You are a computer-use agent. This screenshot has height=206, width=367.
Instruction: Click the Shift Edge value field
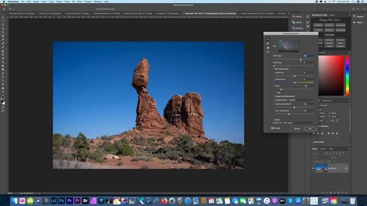point(309,56)
